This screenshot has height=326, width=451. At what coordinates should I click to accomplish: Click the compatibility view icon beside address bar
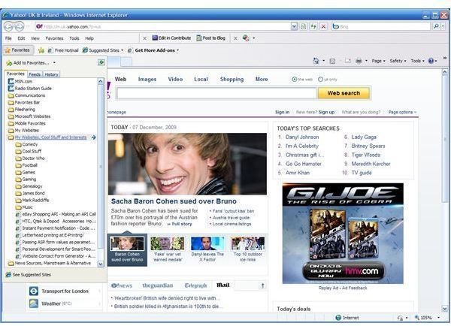pyautogui.click(x=303, y=26)
